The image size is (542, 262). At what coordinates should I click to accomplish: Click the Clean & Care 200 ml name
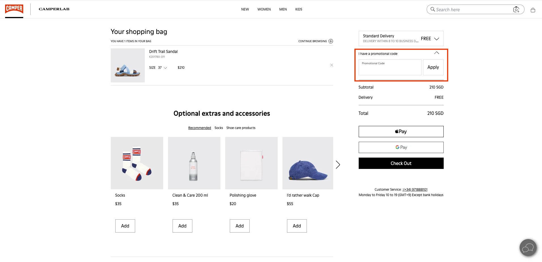click(190, 195)
